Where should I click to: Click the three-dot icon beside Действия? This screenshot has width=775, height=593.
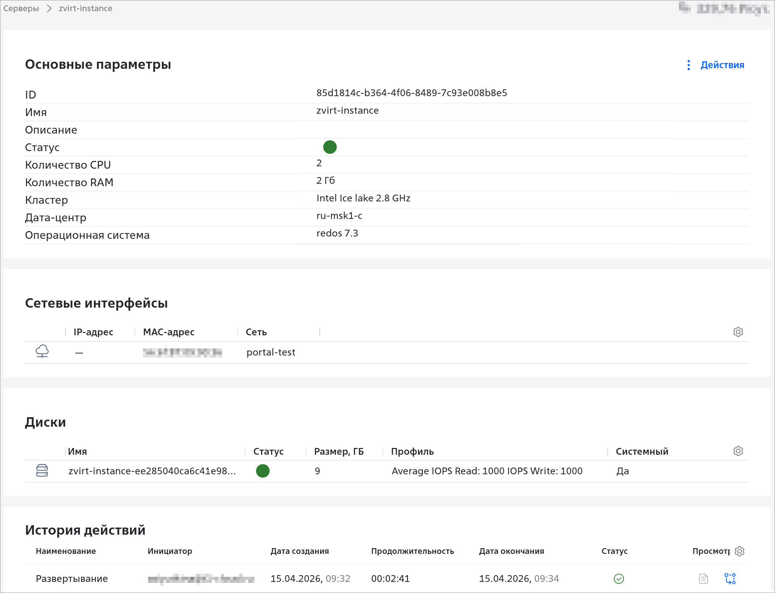tap(689, 65)
